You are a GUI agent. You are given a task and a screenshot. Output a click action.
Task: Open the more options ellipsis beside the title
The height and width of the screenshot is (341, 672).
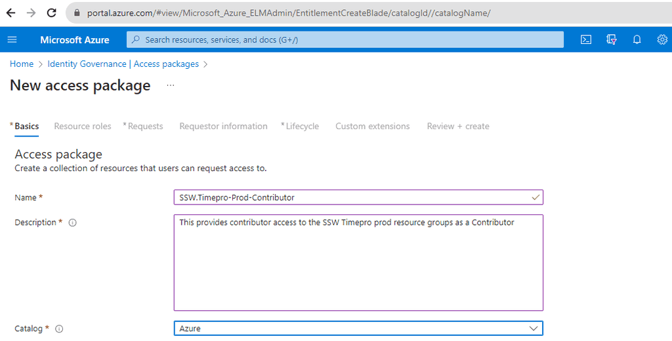(x=171, y=86)
